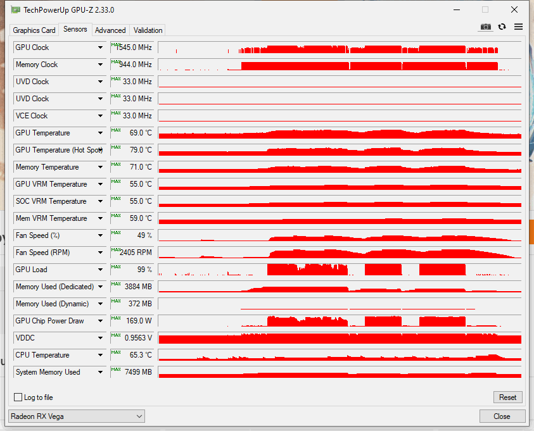The image size is (534, 431).
Task: Click the refresh sensors icon
Action: pos(502,27)
